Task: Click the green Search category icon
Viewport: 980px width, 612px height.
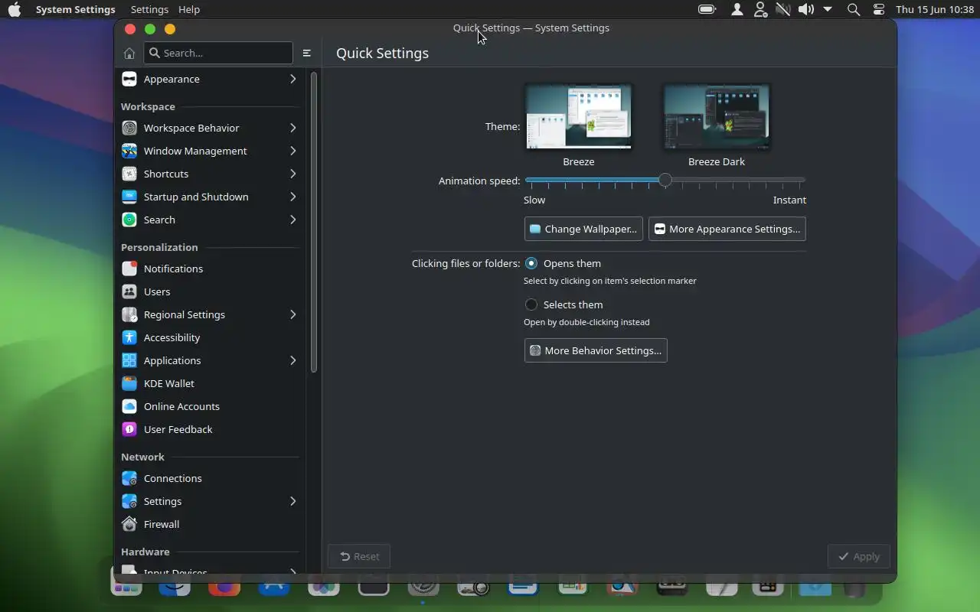Action: [x=129, y=220]
